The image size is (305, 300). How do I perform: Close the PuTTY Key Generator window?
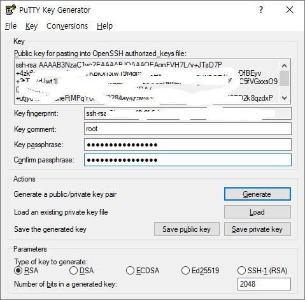(x=290, y=10)
